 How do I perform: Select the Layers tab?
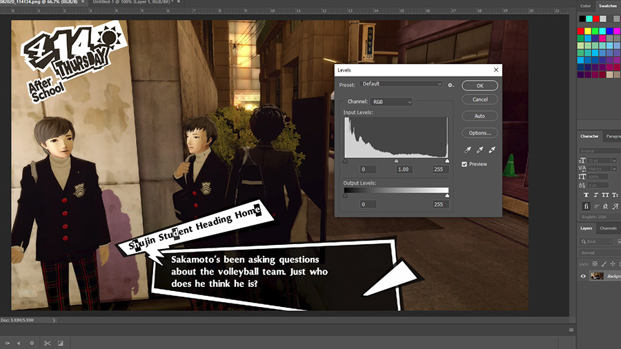[x=586, y=228]
